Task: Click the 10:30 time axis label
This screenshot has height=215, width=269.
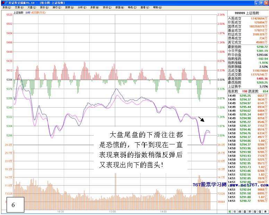Action: [x=60, y=212]
